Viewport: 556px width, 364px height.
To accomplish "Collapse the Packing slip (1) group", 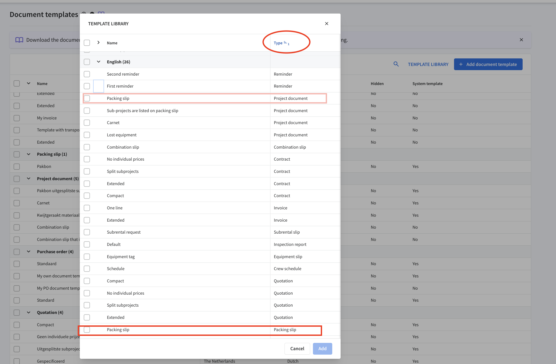I will point(29,154).
